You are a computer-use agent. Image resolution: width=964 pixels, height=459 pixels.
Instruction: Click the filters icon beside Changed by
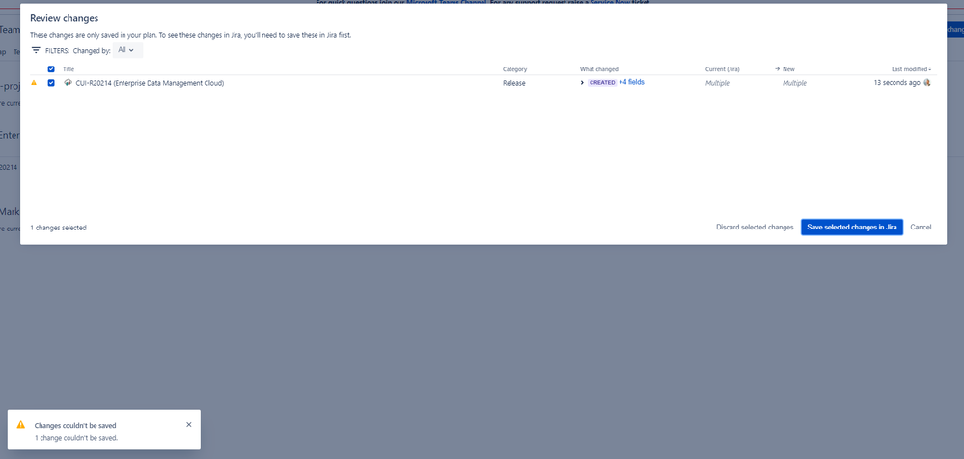[36, 50]
